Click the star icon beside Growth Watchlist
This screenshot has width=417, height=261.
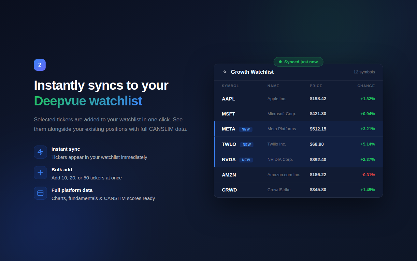point(224,72)
